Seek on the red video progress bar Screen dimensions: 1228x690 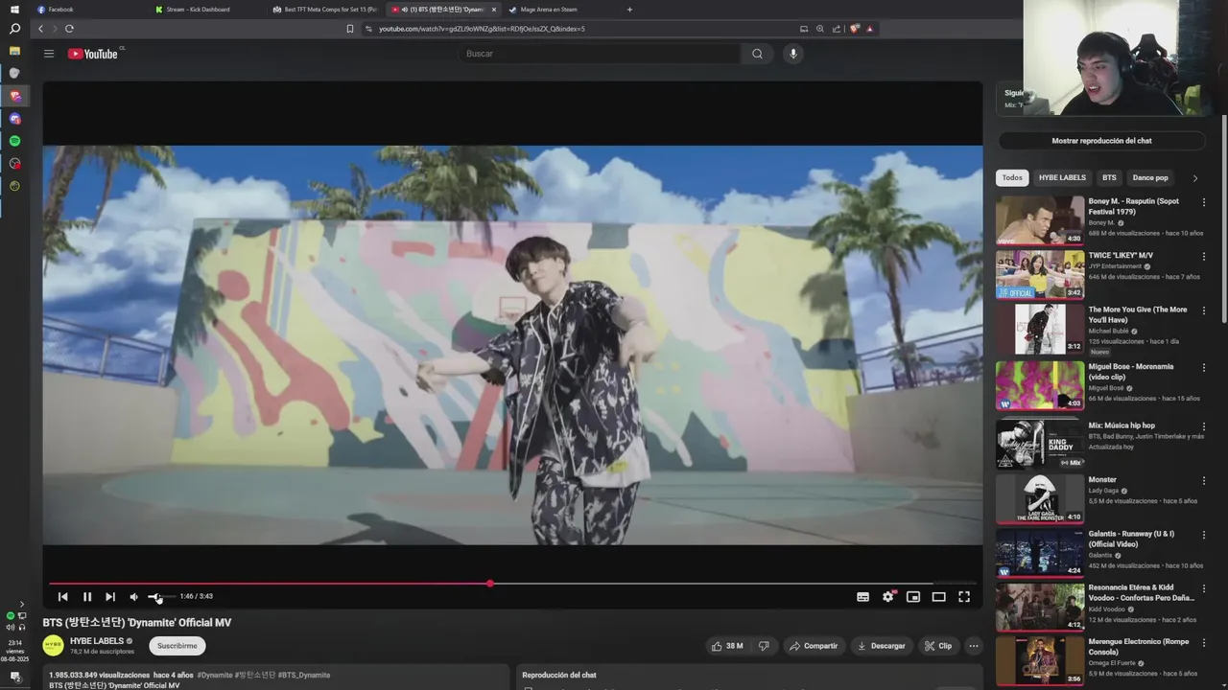pyautogui.click(x=512, y=583)
